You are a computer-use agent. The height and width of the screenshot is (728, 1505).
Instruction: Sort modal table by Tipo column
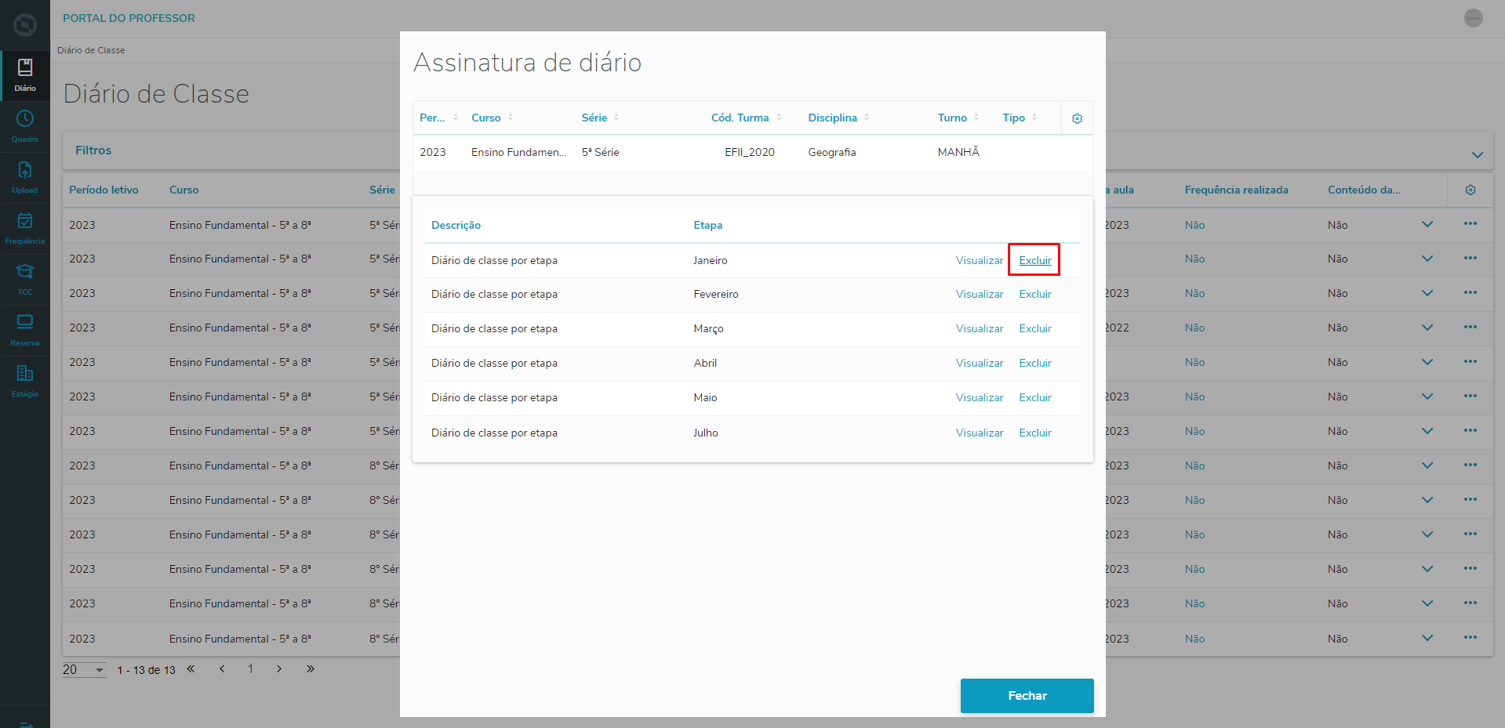point(1020,118)
